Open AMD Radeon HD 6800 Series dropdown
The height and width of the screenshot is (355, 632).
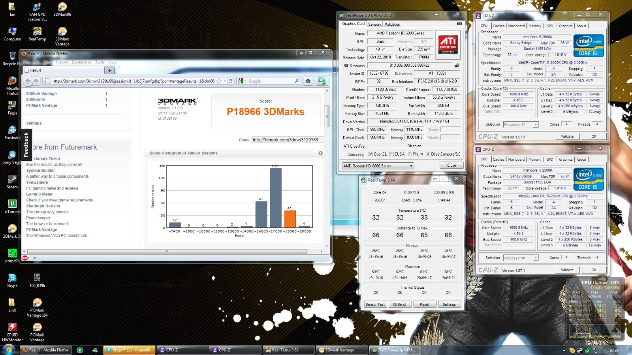[378, 166]
